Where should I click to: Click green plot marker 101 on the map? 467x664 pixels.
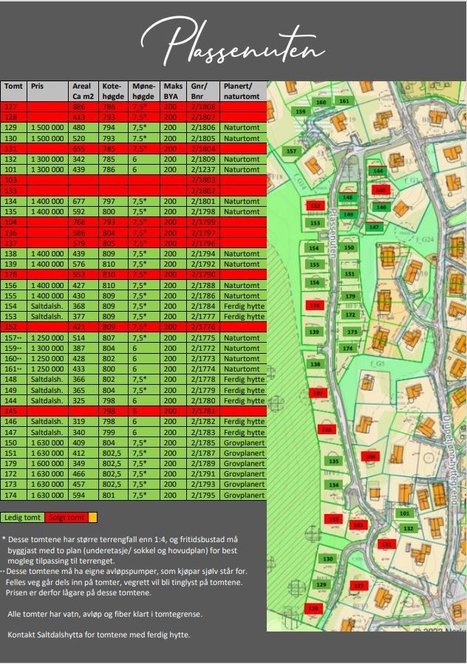pos(405,513)
